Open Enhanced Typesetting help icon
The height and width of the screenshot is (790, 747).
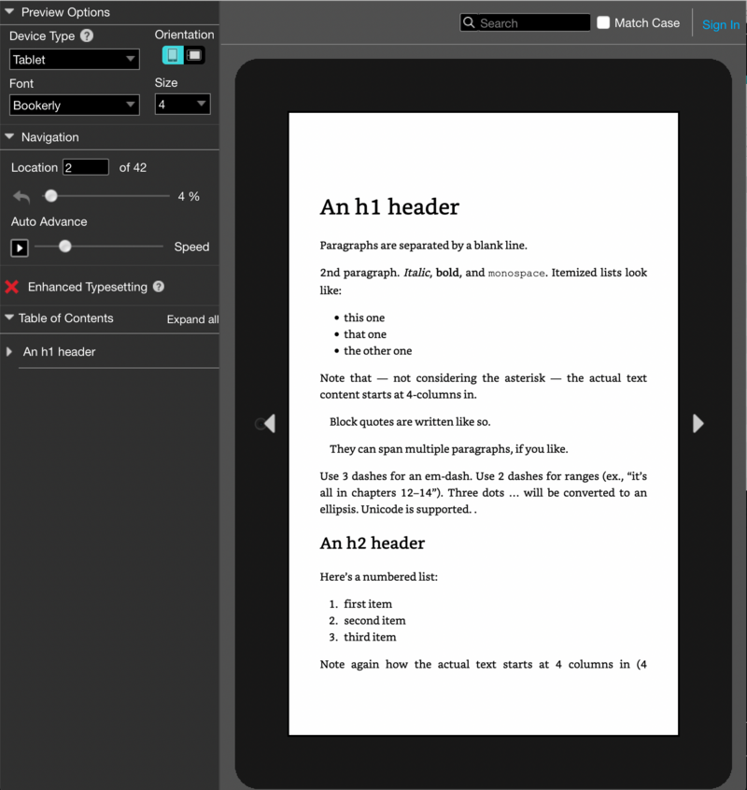point(159,287)
